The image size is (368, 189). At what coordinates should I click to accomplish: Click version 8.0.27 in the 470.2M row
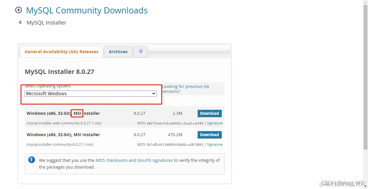coord(140,135)
